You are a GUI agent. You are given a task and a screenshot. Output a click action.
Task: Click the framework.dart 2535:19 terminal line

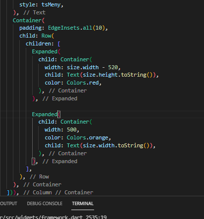click(x=53, y=217)
